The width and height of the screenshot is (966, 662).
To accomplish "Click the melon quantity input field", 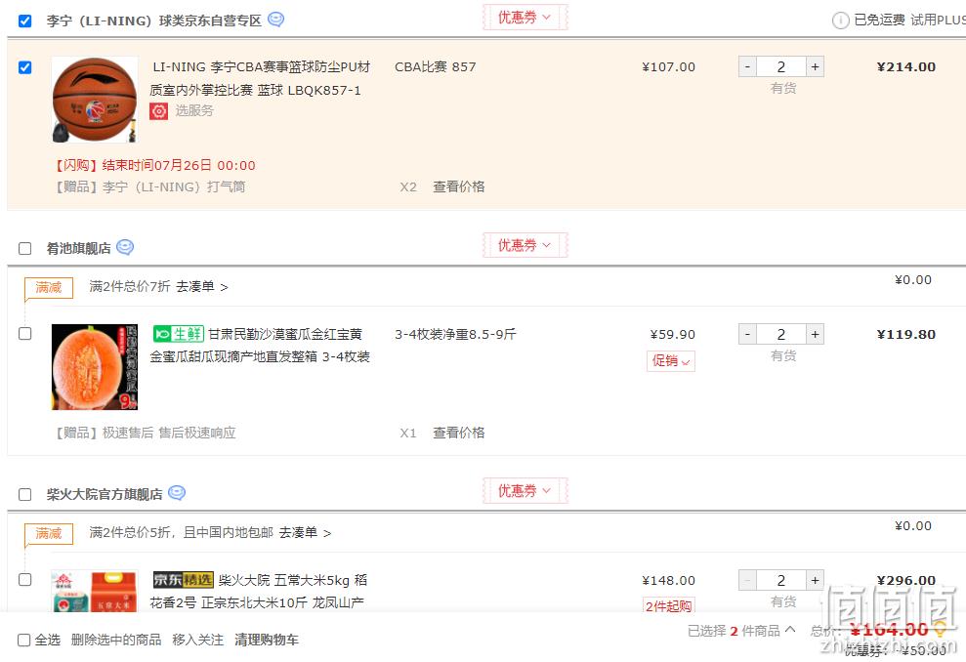I will (781, 334).
